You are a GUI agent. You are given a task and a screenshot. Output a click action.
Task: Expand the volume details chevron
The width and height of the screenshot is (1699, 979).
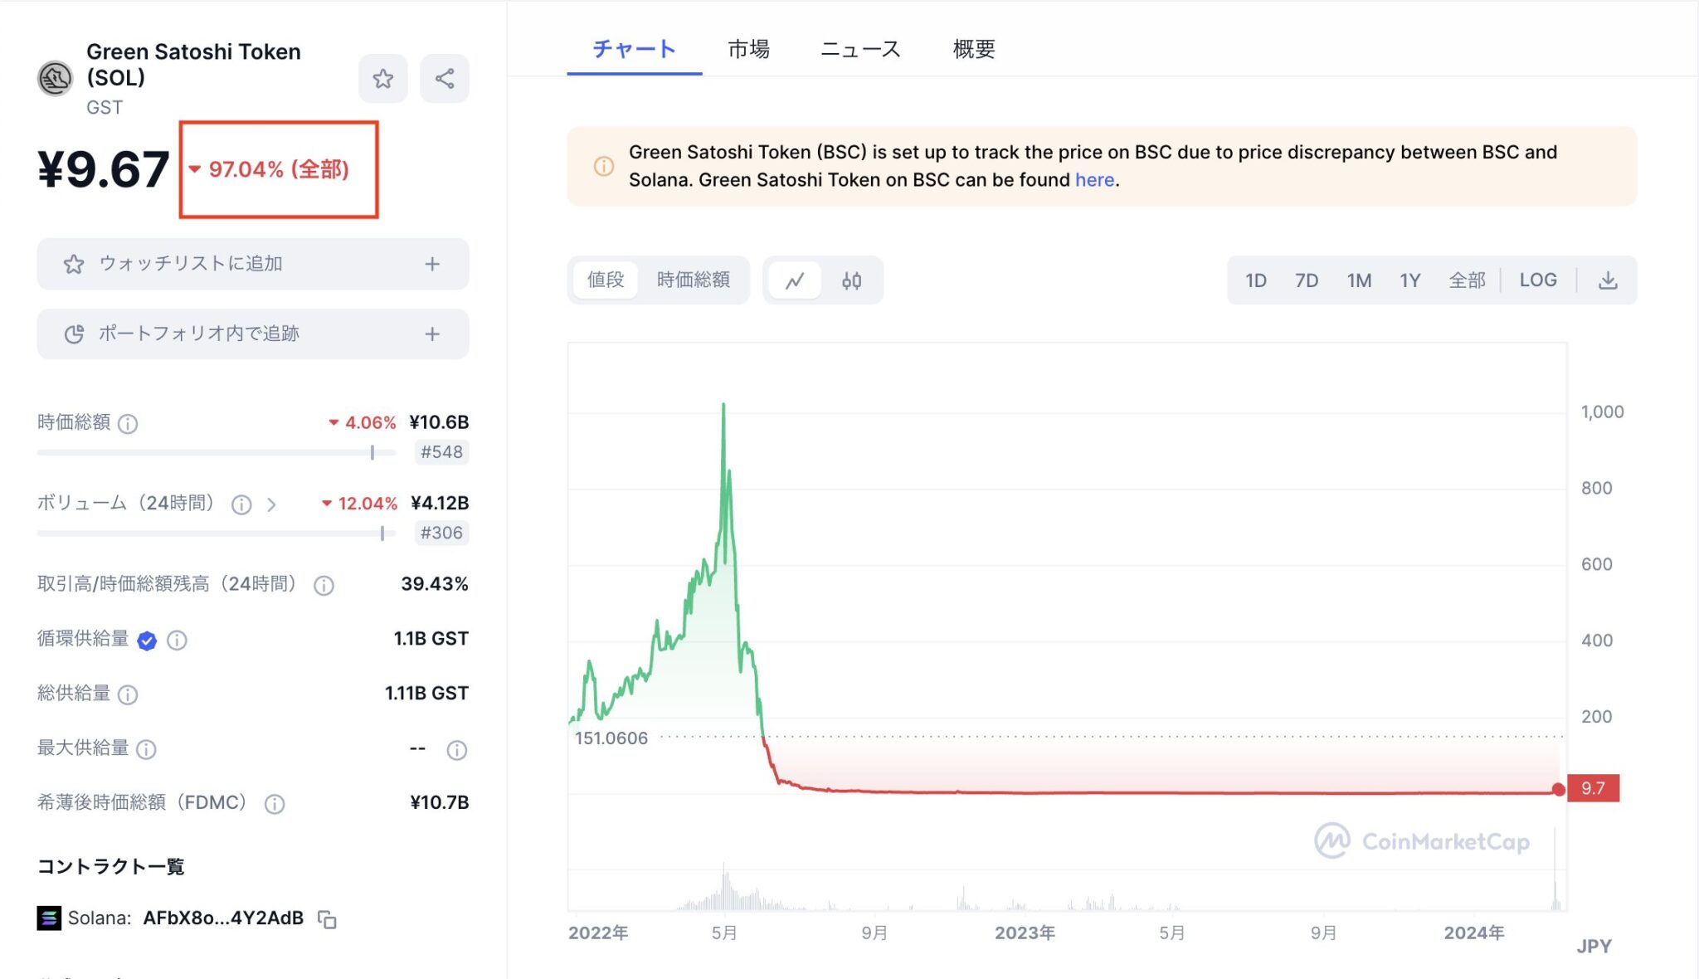(271, 504)
